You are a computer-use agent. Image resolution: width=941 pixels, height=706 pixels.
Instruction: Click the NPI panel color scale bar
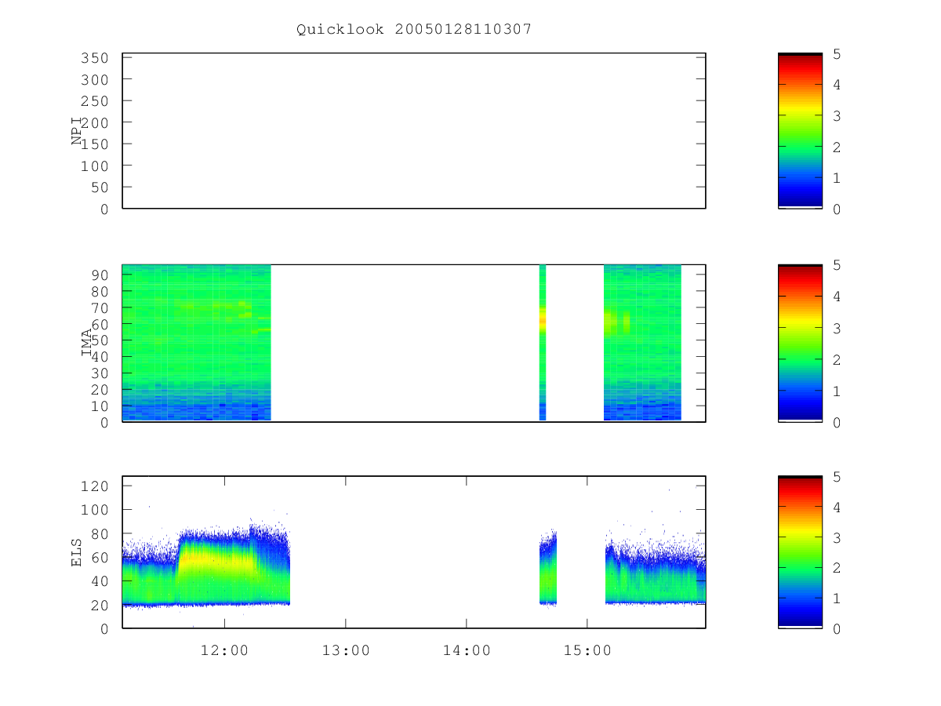[800, 131]
